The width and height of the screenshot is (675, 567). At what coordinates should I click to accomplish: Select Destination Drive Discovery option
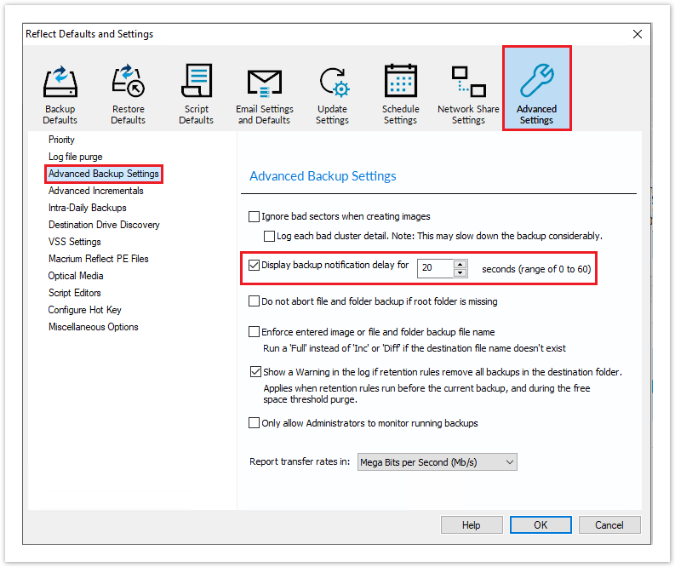(x=104, y=225)
